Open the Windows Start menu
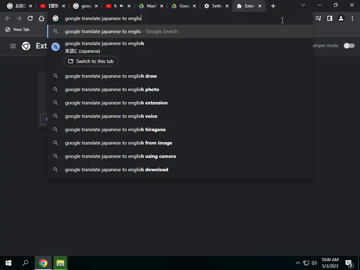360x270 pixels. 8,263
